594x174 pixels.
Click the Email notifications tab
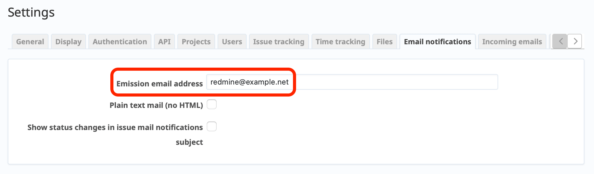[x=437, y=42]
